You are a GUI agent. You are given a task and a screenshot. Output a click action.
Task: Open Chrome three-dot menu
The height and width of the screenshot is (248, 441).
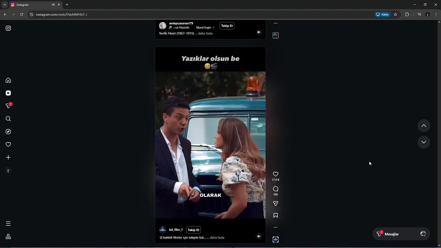coord(436,14)
